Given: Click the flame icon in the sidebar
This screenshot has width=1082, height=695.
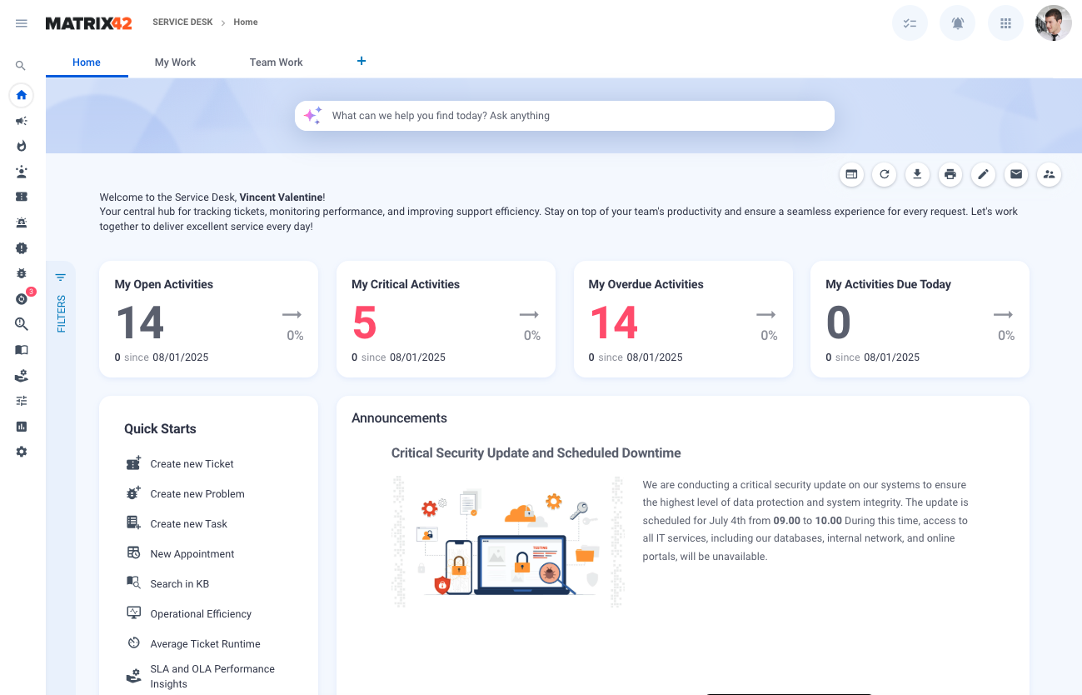Looking at the screenshot, I should (x=22, y=146).
